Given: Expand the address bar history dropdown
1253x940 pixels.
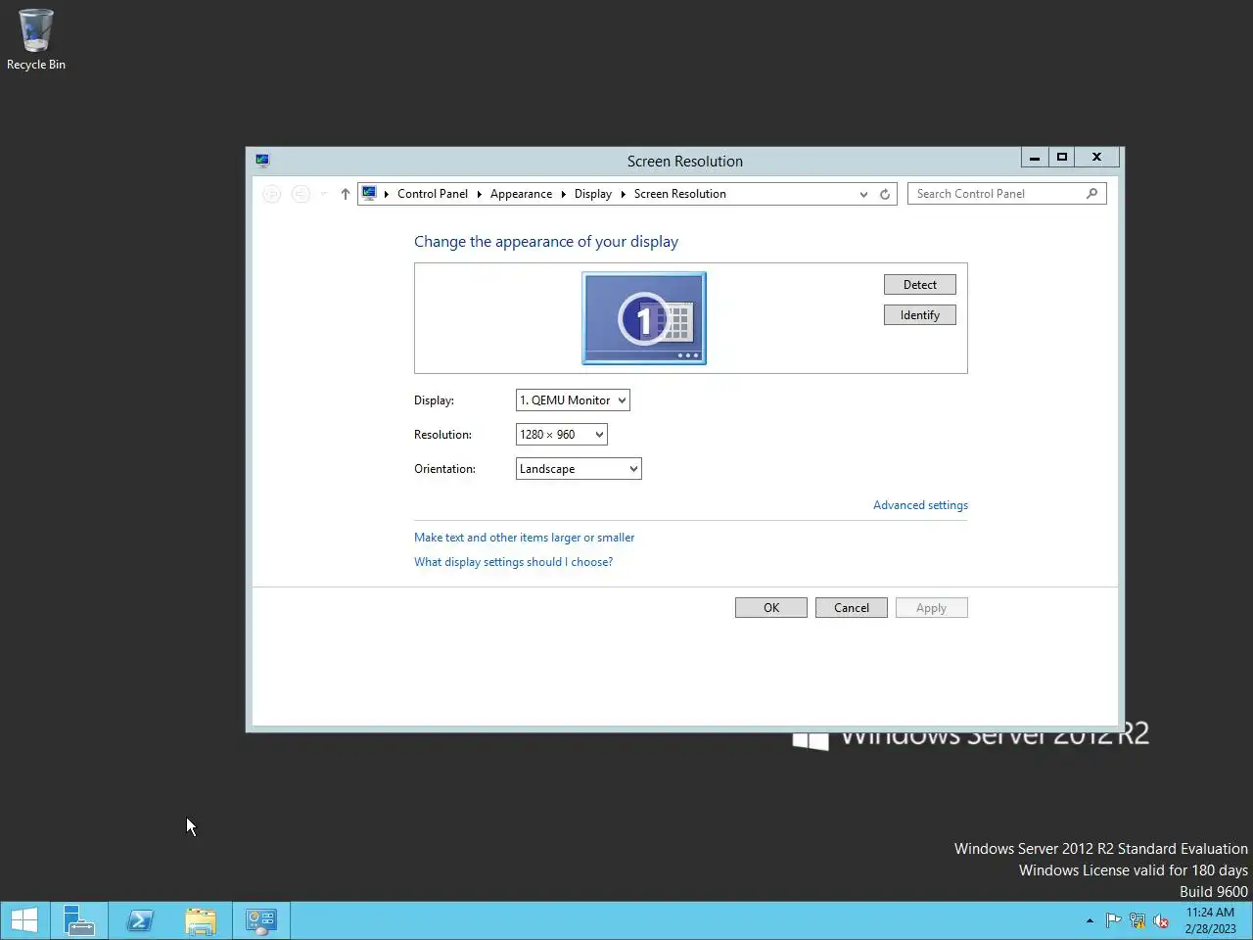Looking at the screenshot, I should point(863,194).
